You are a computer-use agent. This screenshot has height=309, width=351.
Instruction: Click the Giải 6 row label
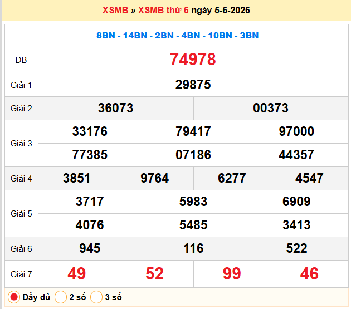(21, 249)
